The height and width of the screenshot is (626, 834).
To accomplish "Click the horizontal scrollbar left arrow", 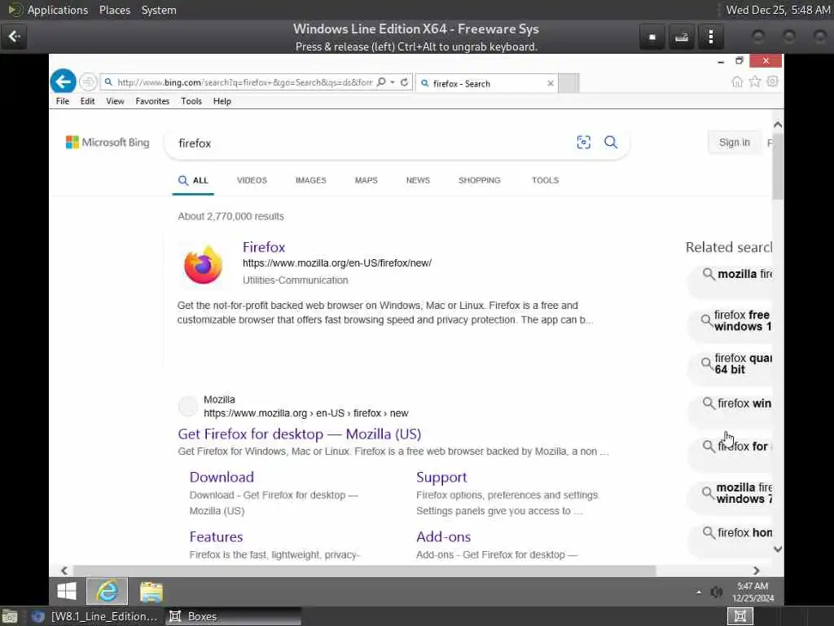I will point(64,571).
